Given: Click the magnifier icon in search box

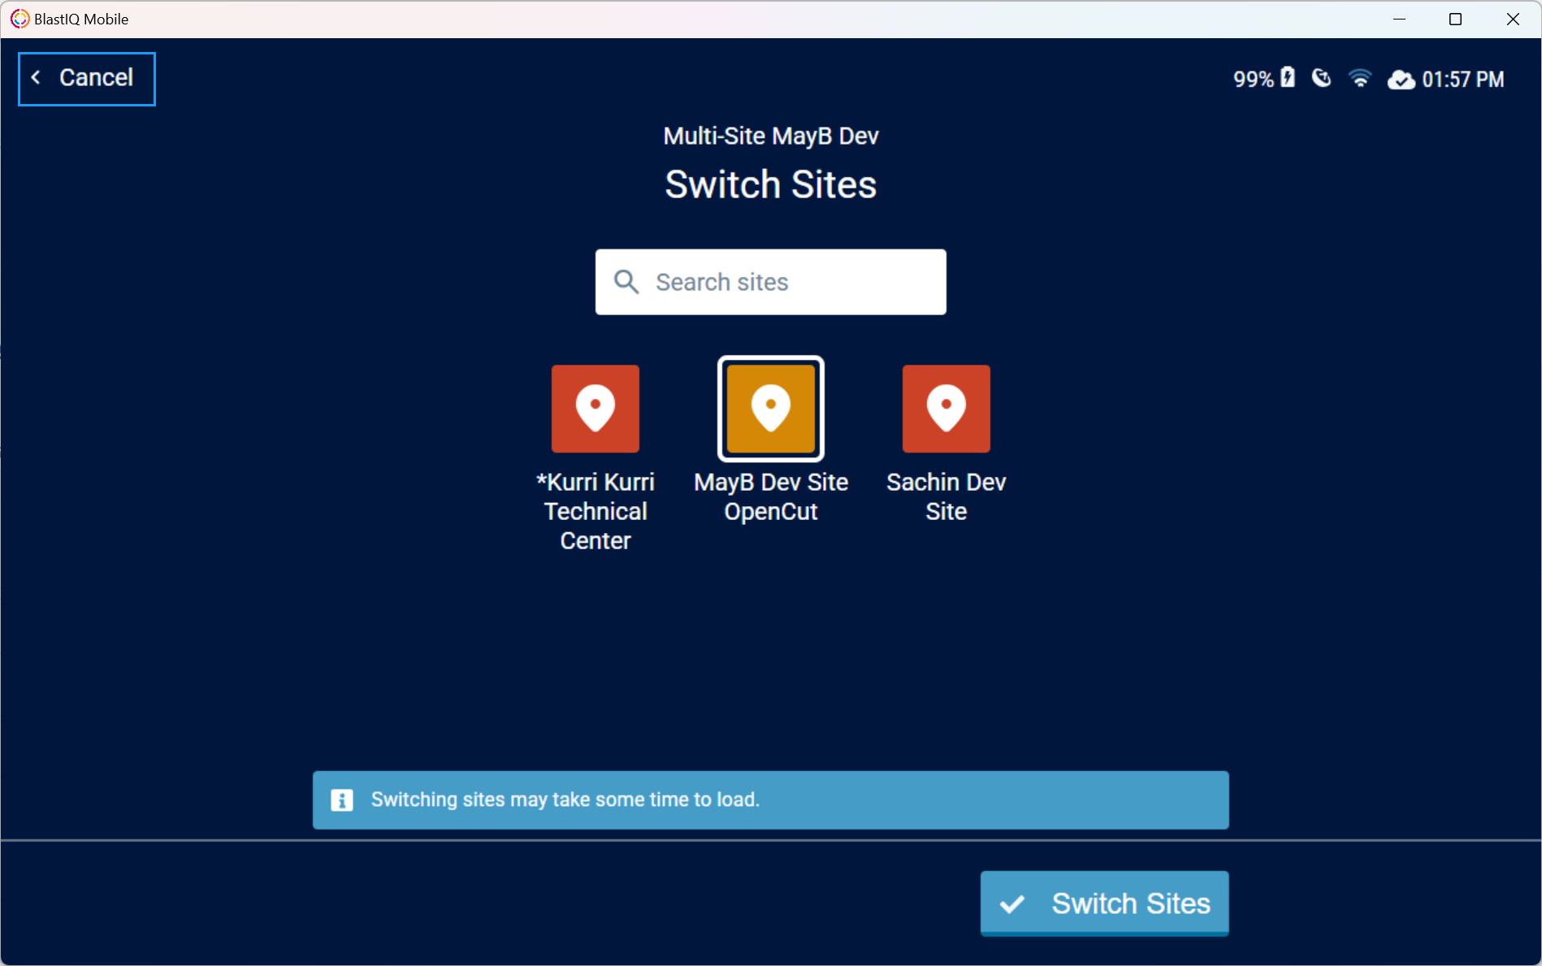Looking at the screenshot, I should click(626, 282).
